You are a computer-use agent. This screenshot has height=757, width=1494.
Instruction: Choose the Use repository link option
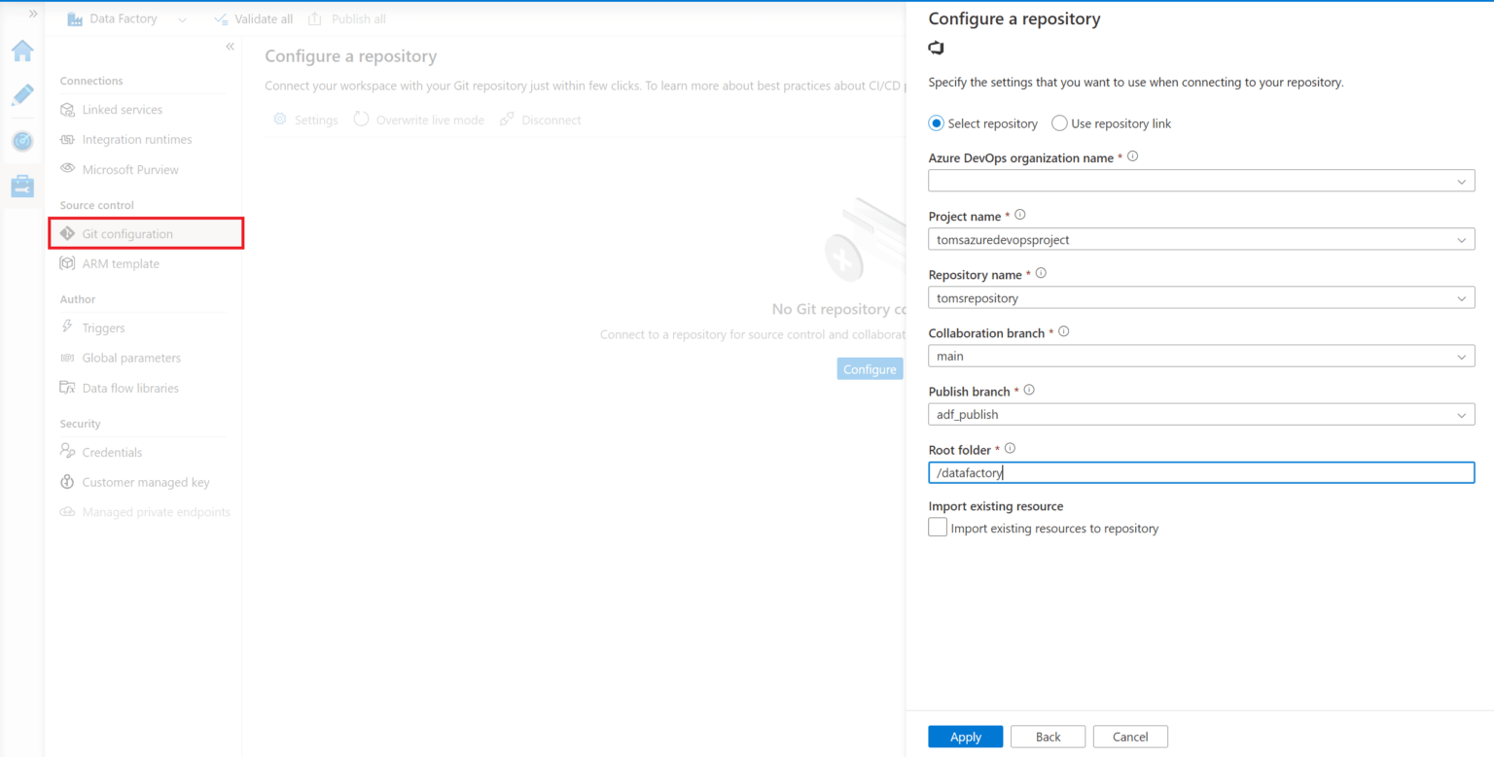pos(1059,123)
